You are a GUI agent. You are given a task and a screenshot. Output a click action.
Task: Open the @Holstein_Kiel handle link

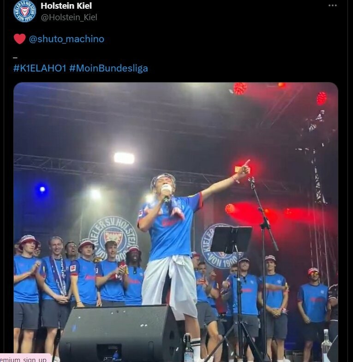69,18
